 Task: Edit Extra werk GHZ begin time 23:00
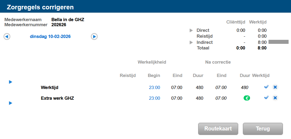click(x=154, y=98)
